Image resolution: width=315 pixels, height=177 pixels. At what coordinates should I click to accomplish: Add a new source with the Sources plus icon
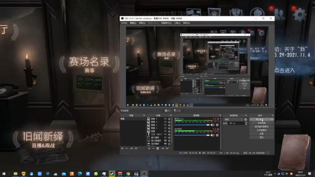[149, 148]
